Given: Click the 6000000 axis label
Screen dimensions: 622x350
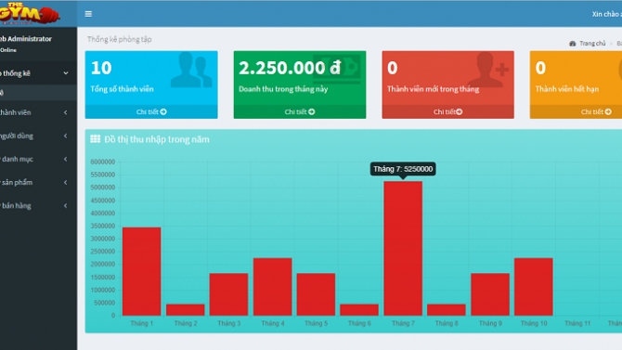Looking at the screenshot, I should click(103, 162).
